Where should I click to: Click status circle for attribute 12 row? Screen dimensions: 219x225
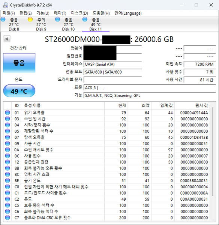click(7, 162)
